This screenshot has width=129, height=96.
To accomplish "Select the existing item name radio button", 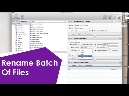I will tap(81, 45).
